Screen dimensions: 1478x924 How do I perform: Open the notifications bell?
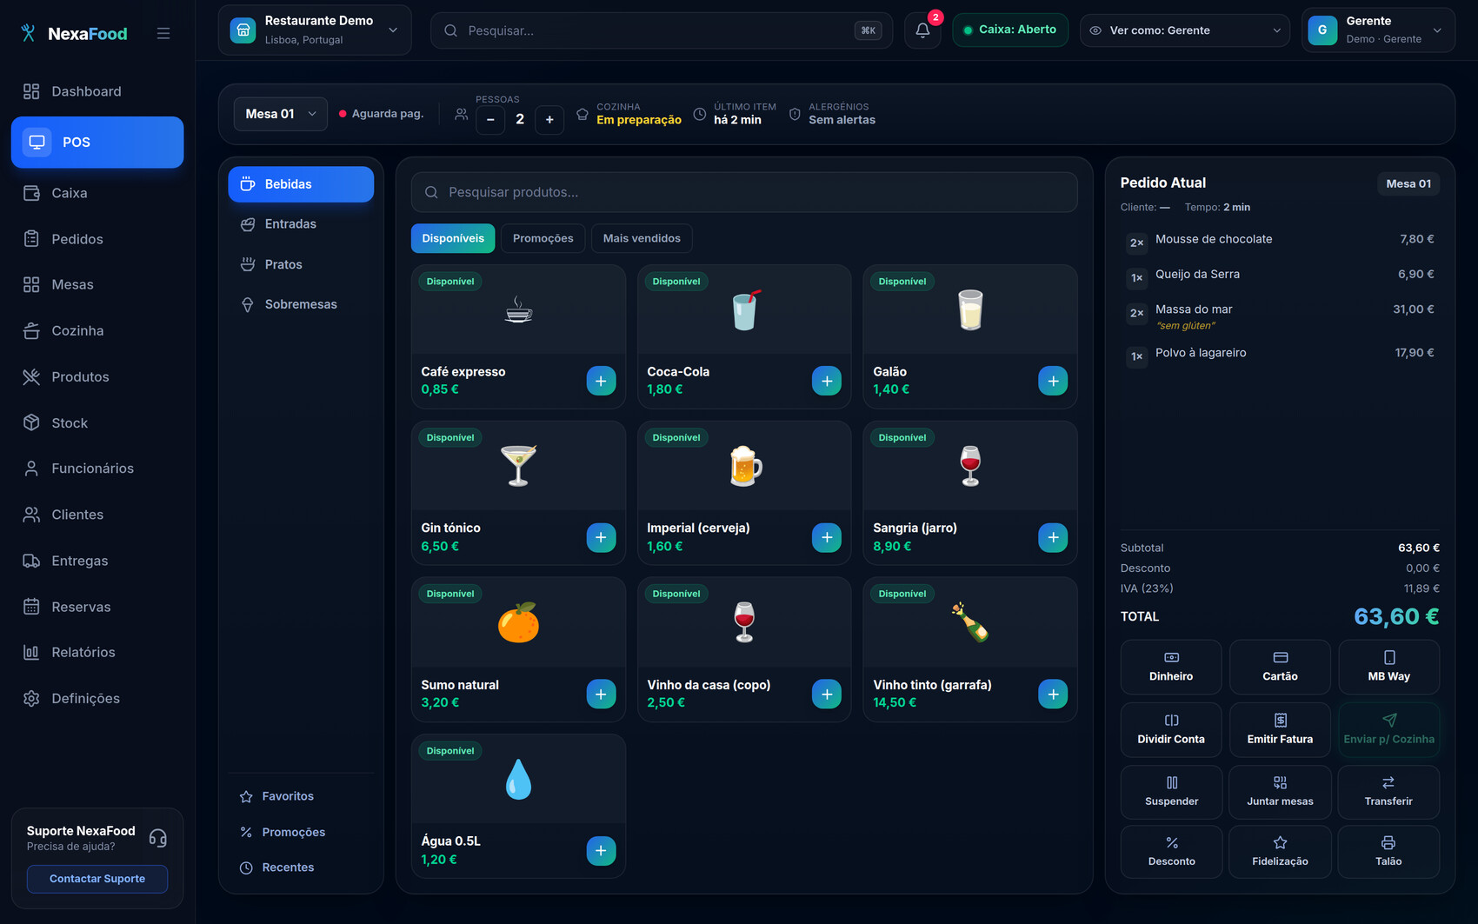pyautogui.click(x=922, y=30)
